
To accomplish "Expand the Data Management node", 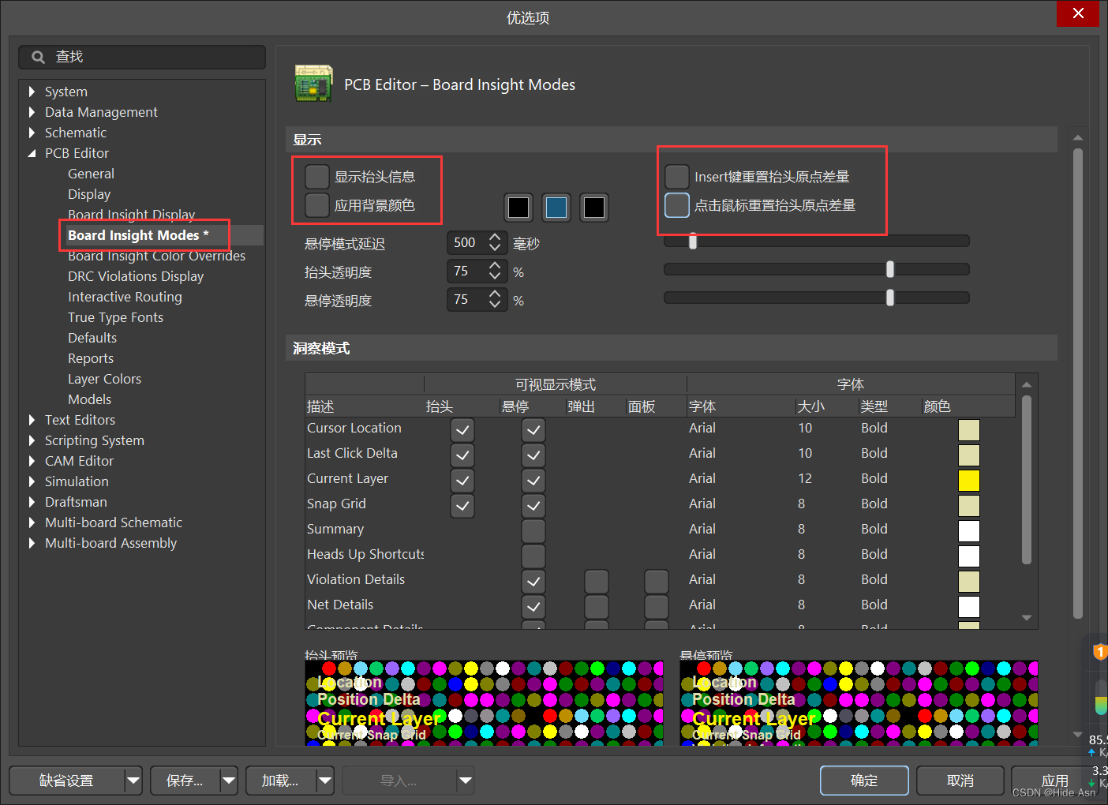I will (x=32, y=112).
